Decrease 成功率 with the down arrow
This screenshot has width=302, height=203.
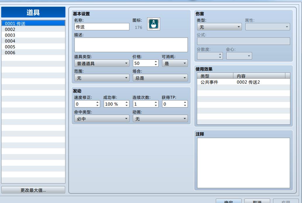126,105
